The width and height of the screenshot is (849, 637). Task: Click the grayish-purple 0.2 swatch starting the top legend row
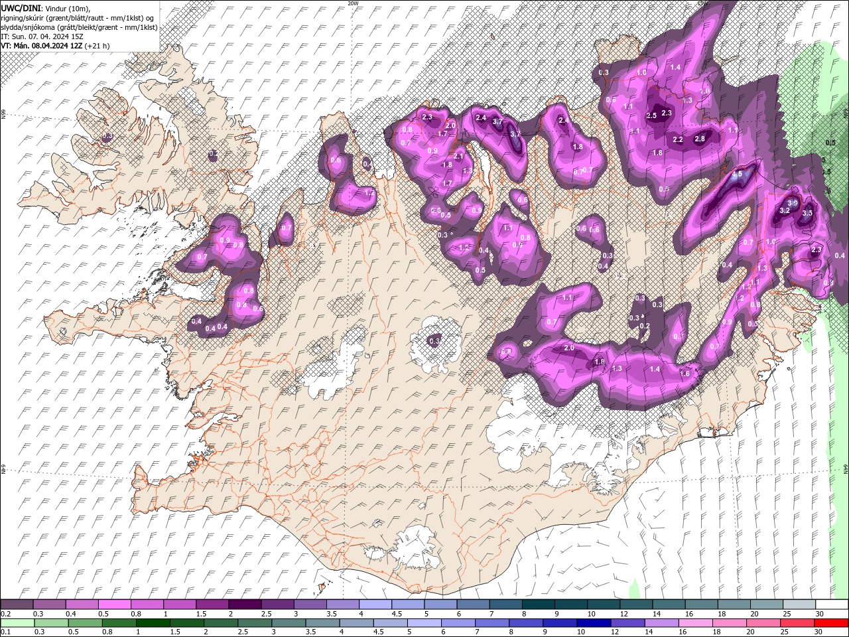[x=17, y=604]
